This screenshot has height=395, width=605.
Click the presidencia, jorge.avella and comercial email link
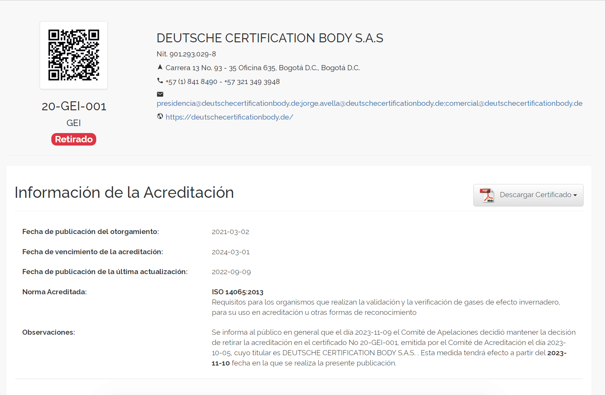(370, 103)
